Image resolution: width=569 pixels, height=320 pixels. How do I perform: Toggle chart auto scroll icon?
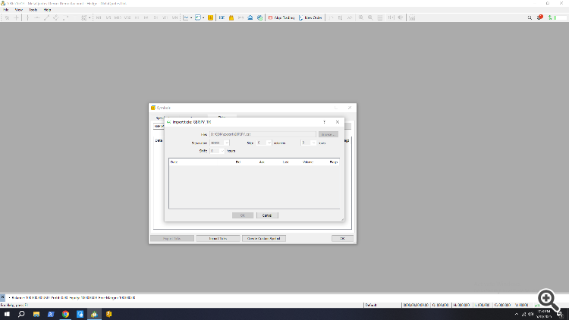tap(391, 17)
